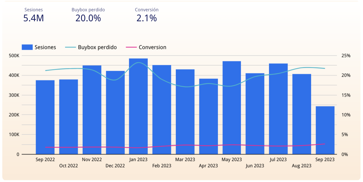Image resolution: width=363 pixels, height=182 pixels.
Task: Select the Jan 2023 sessions bar
Action: 138,106
